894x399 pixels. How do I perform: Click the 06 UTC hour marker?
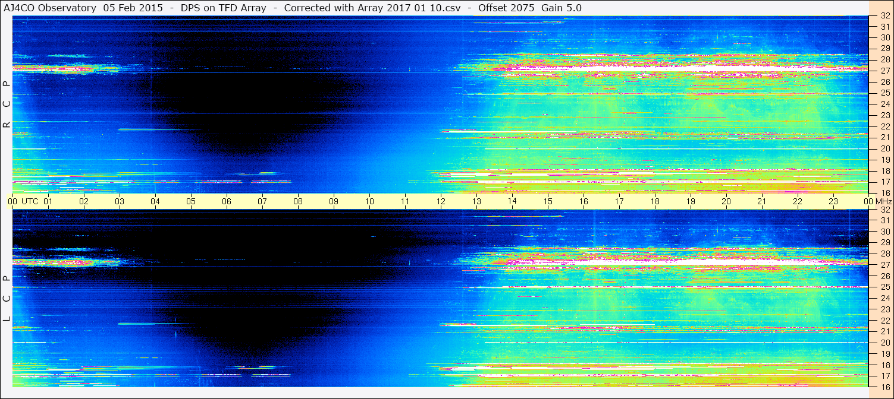(227, 201)
